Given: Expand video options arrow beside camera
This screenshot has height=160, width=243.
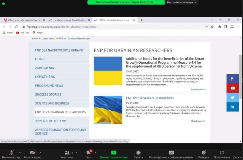Looking at the screenshot, I should (x=40, y=152).
